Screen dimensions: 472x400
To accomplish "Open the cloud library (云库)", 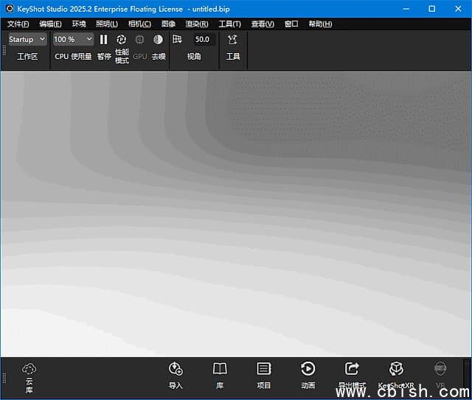I will point(29,378).
